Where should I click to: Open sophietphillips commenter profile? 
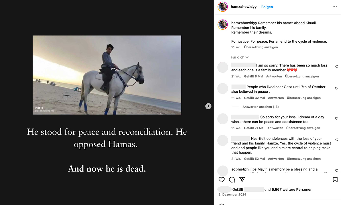(x=244, y=169)
